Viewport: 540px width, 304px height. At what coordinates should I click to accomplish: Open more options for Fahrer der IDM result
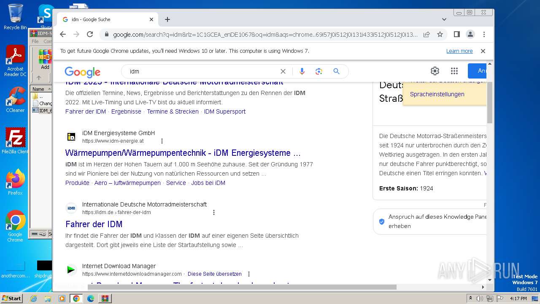pyautogui.click(x=214, y=212)
